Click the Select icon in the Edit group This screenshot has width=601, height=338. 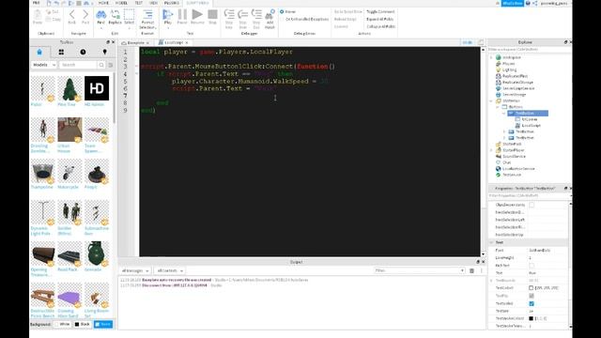130,15
